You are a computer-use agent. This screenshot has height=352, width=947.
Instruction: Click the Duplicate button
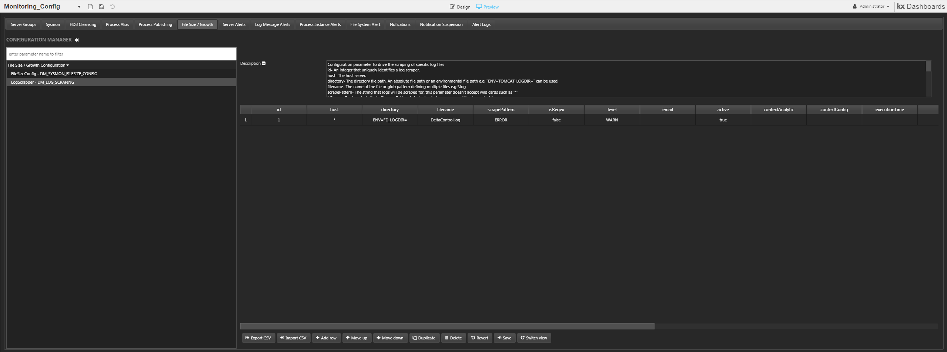(x=424, y=338)
